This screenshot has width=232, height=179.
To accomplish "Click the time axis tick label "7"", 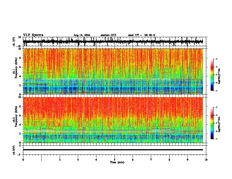I will (x=151, y=160).
